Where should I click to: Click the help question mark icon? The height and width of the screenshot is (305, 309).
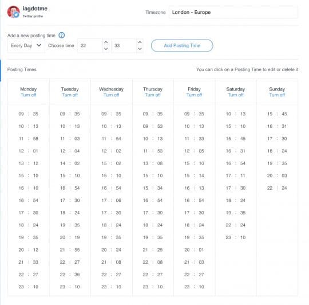pyautogui.click(x=61, y=36)
